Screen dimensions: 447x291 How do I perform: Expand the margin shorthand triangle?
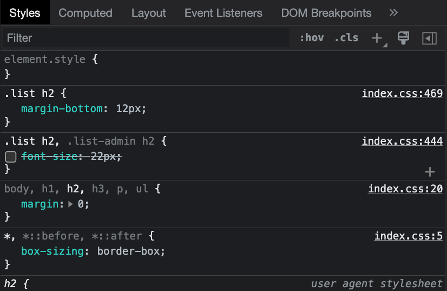click(71, 204)
